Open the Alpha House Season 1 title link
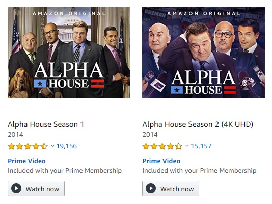 tap(46, 124)
